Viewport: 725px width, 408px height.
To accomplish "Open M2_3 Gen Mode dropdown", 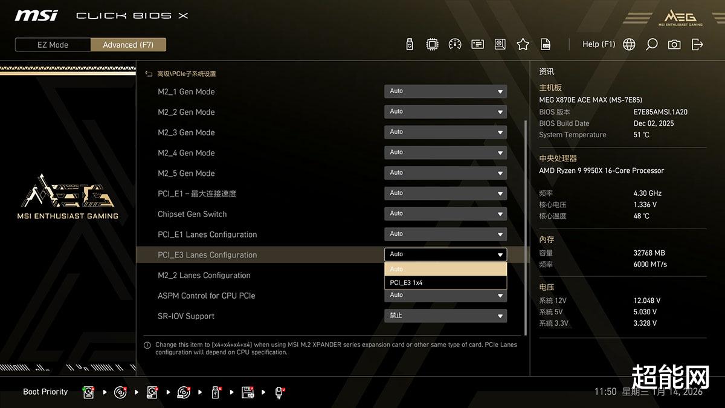I will point(445,132).
